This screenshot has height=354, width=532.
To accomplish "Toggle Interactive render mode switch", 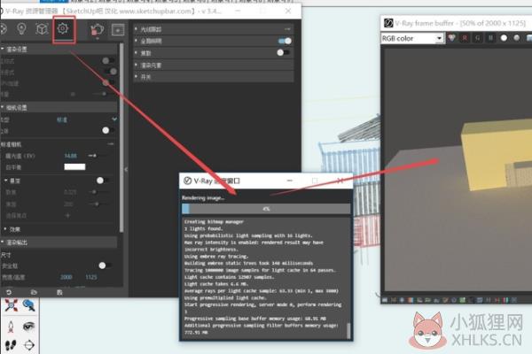I will [108, 61].
